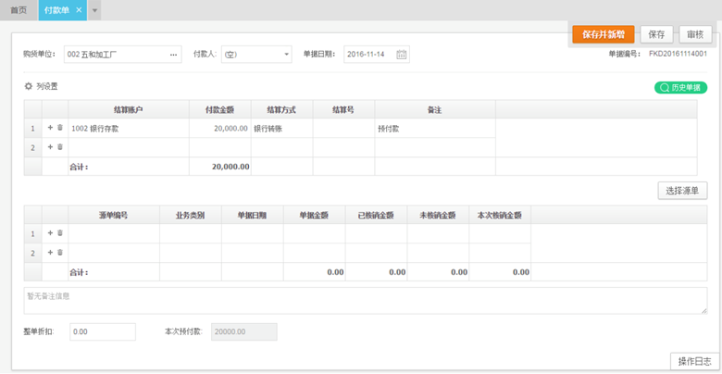The height and width of the screenshot is (374, 722).
Task: Open the 购货单位 lookup ellipsis
Action: click(173, 55)
